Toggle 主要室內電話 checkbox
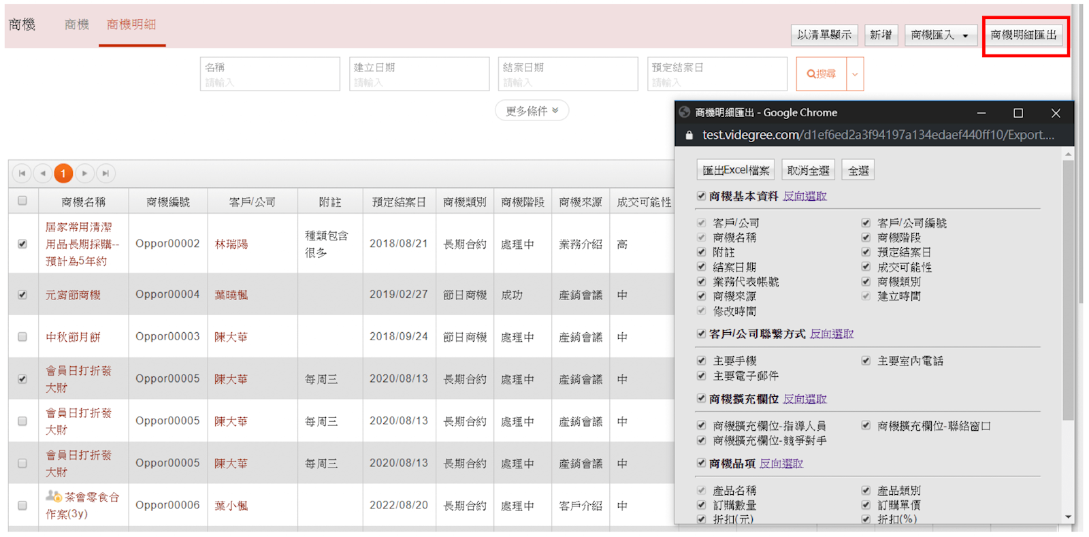 click(x=866, y=361)
